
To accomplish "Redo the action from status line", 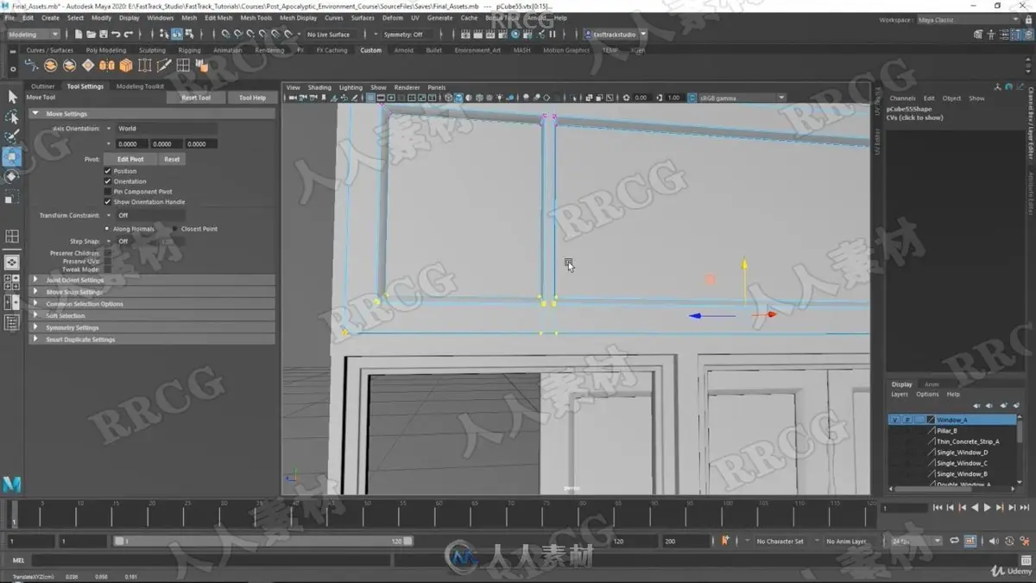I will pos(129,35).
